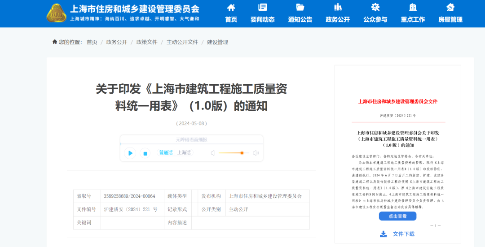Open the 重点工作 menu item
Image resolution: width=485 pixels, height=247 pixels.
point(413,19)
